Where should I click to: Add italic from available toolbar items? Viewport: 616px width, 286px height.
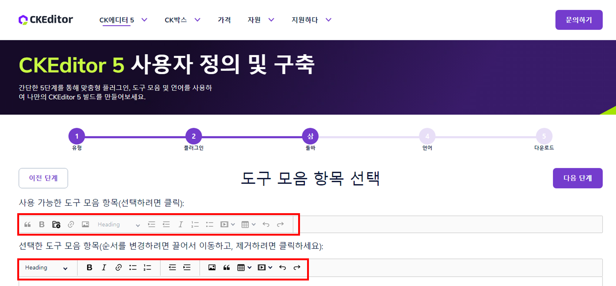(x=181, y=225)
